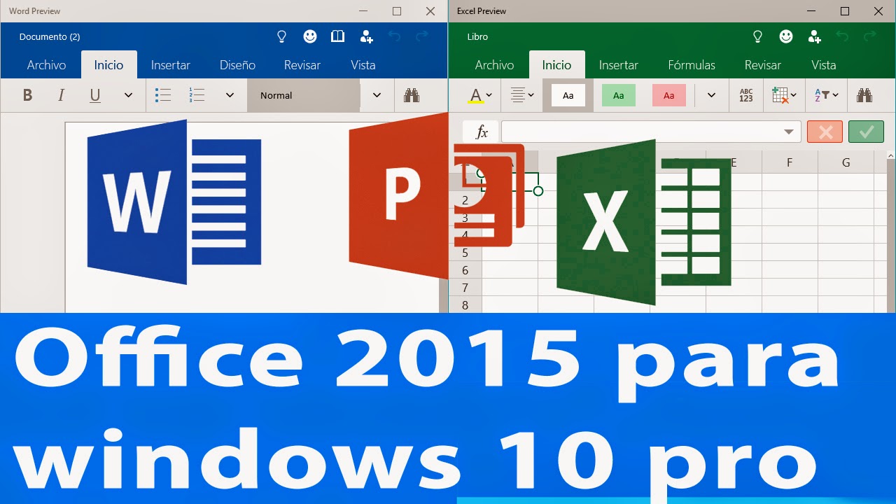Click the ABC 123 number format icon

pos(746,94)
